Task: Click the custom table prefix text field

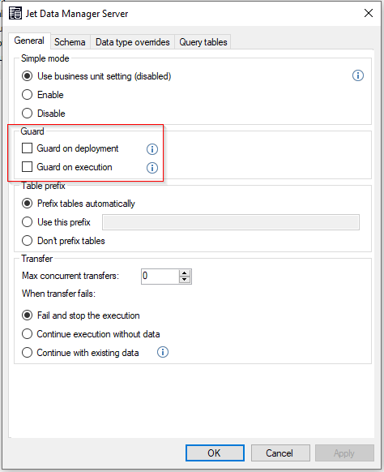Action: 231,222
